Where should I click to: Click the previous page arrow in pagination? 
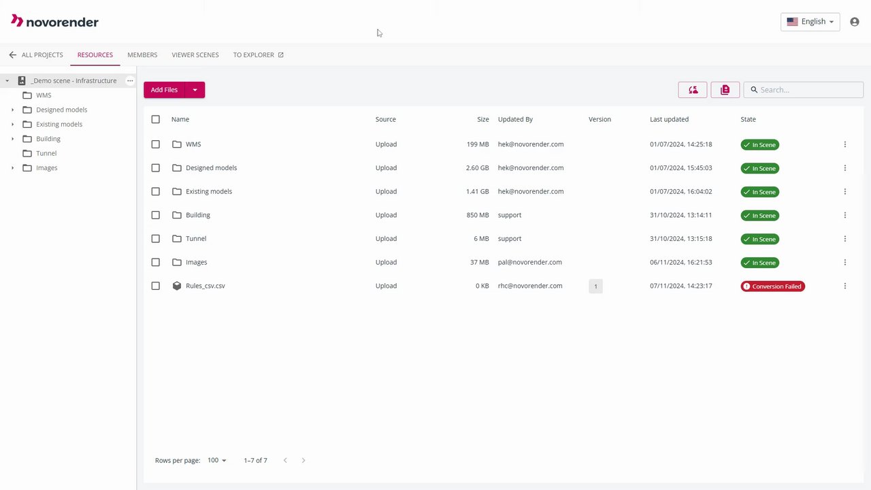coord(285,461)
